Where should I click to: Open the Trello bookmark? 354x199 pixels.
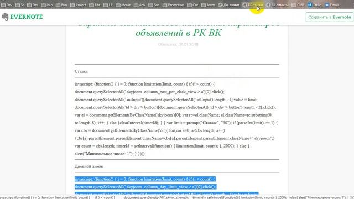point(315,5)
